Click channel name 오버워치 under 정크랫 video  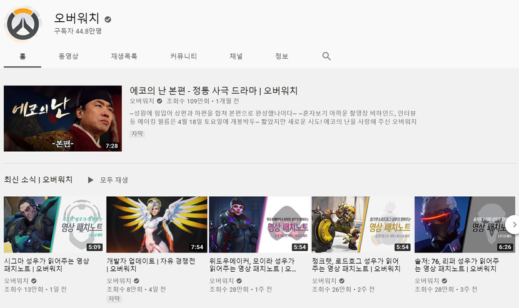(324, 281)
